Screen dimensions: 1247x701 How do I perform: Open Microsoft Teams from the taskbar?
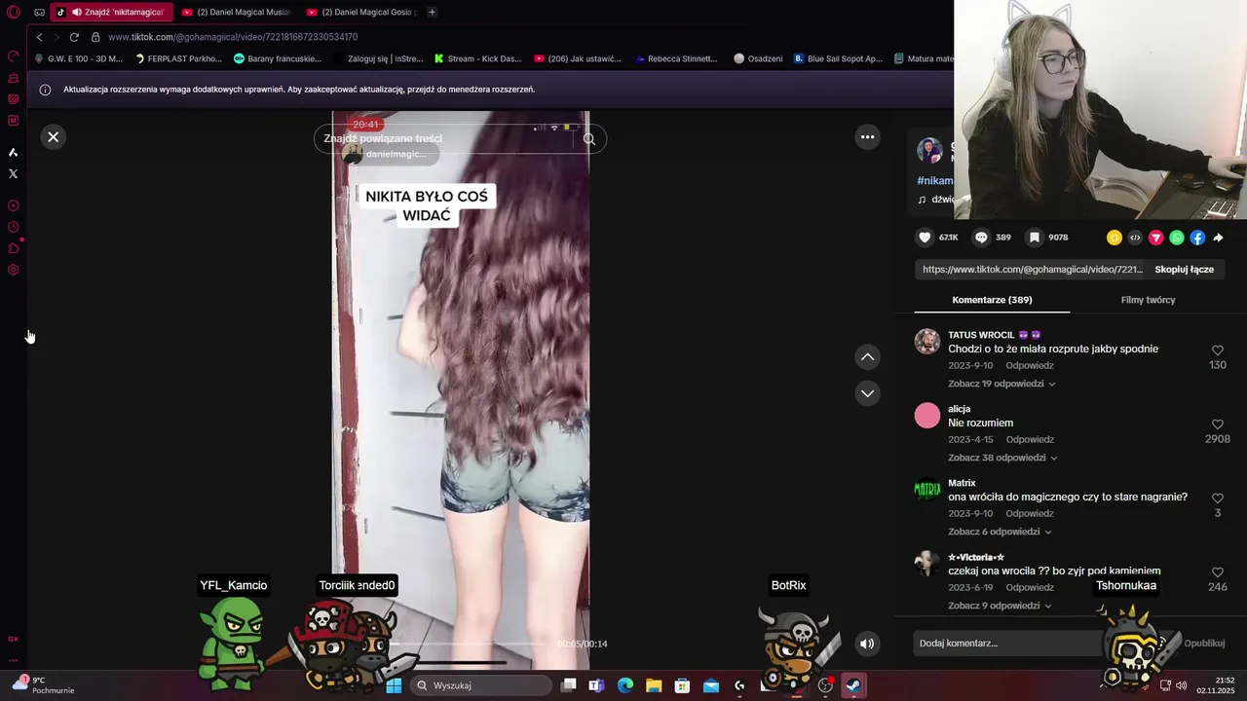tap(596, 685)
